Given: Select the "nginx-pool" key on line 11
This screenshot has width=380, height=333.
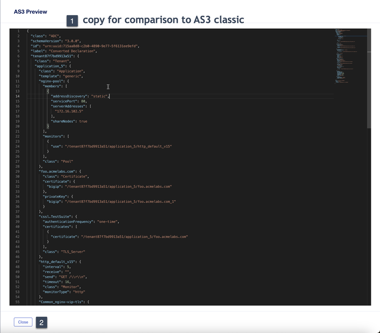Looking at the screenshot, I should click(x=51, y=81).
